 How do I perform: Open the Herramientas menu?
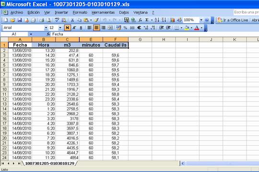point(103,12)
